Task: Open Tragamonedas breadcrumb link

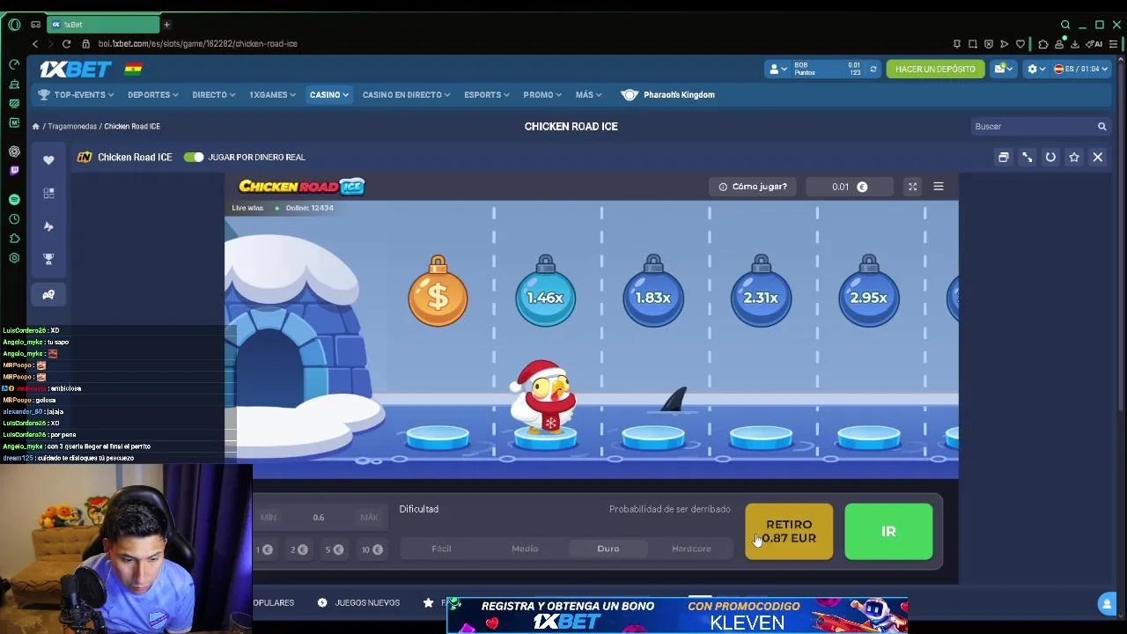Action: point(72,127)
